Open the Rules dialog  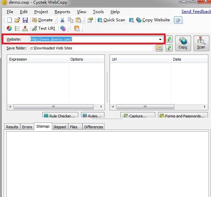pyautogui.click(x=93, y=115)
